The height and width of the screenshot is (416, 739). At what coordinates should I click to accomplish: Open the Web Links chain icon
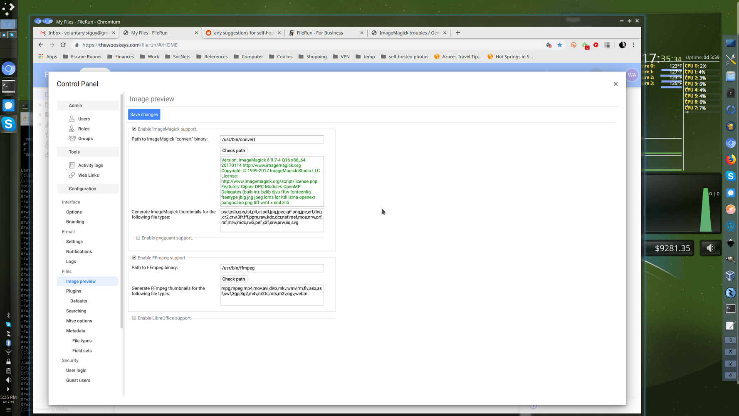tap(72, 175)
